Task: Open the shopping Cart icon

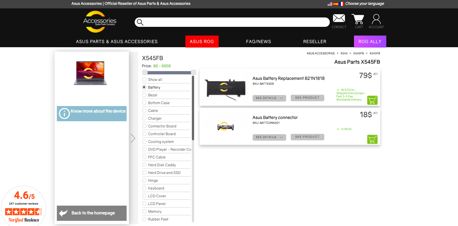Action: [358, 19]
